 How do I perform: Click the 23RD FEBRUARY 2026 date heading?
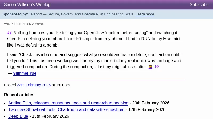pos(23,24)
